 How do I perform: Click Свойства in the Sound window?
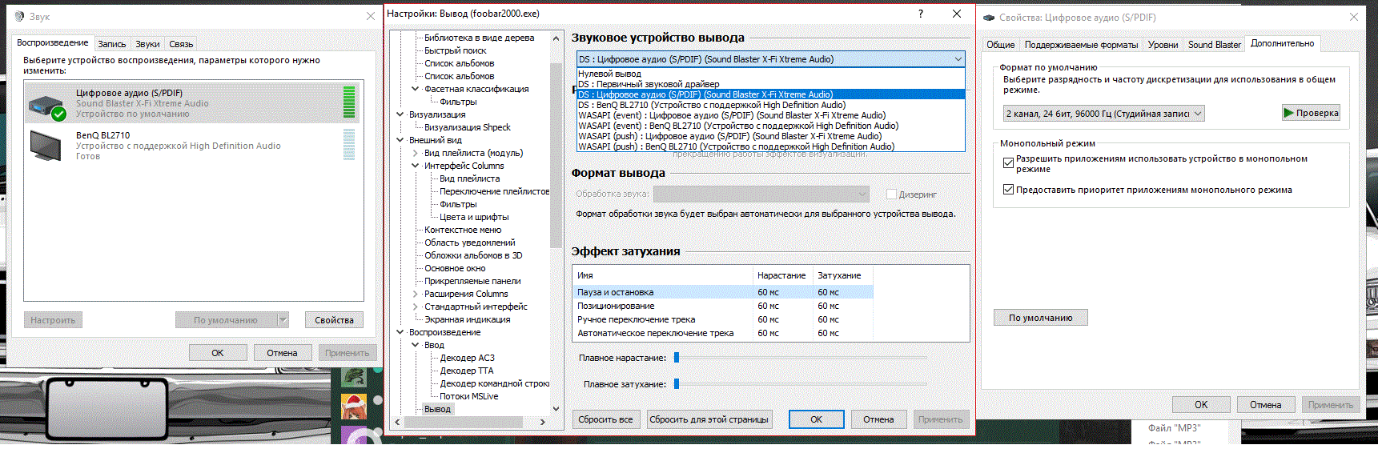click(x=334, y=320)
